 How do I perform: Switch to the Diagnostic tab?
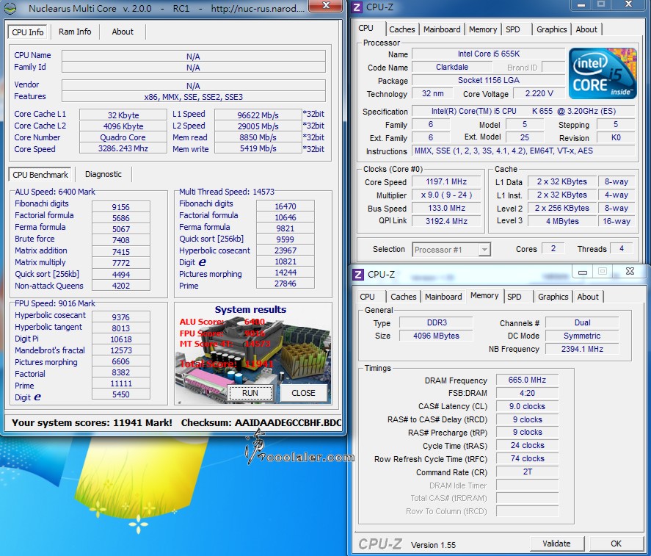[x=103, y=174]
